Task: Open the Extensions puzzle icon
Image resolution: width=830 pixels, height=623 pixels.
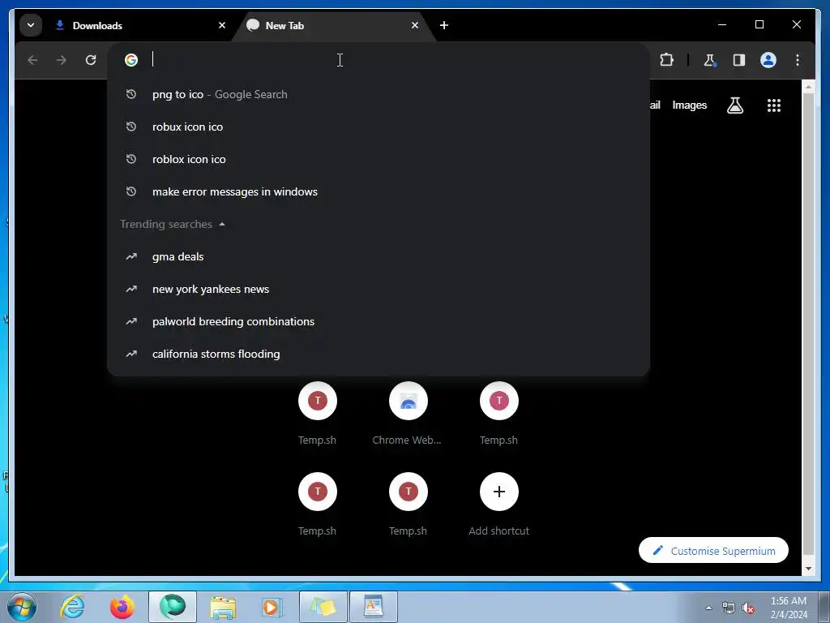Action: pyautogui.click(x=666, y=60)
